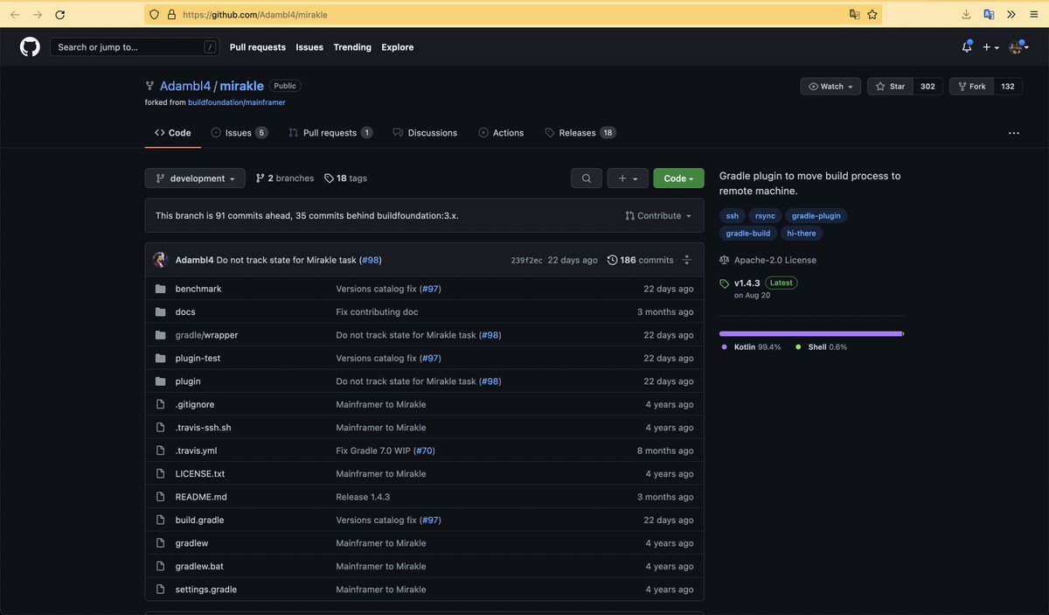The image size is (1049, 615).
Task: Switch to the repository Issues tab
Action: pyautogui.click(x=240, y=133)
